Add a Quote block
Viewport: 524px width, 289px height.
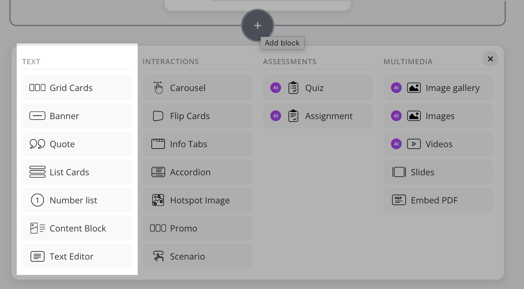(77, 144)
